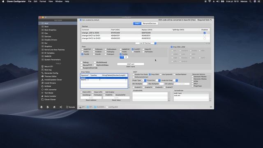Open the Themes Editor tool icon
Image resolution: width=263 pixels, height=148 pixels.
(x=42, y=76)
